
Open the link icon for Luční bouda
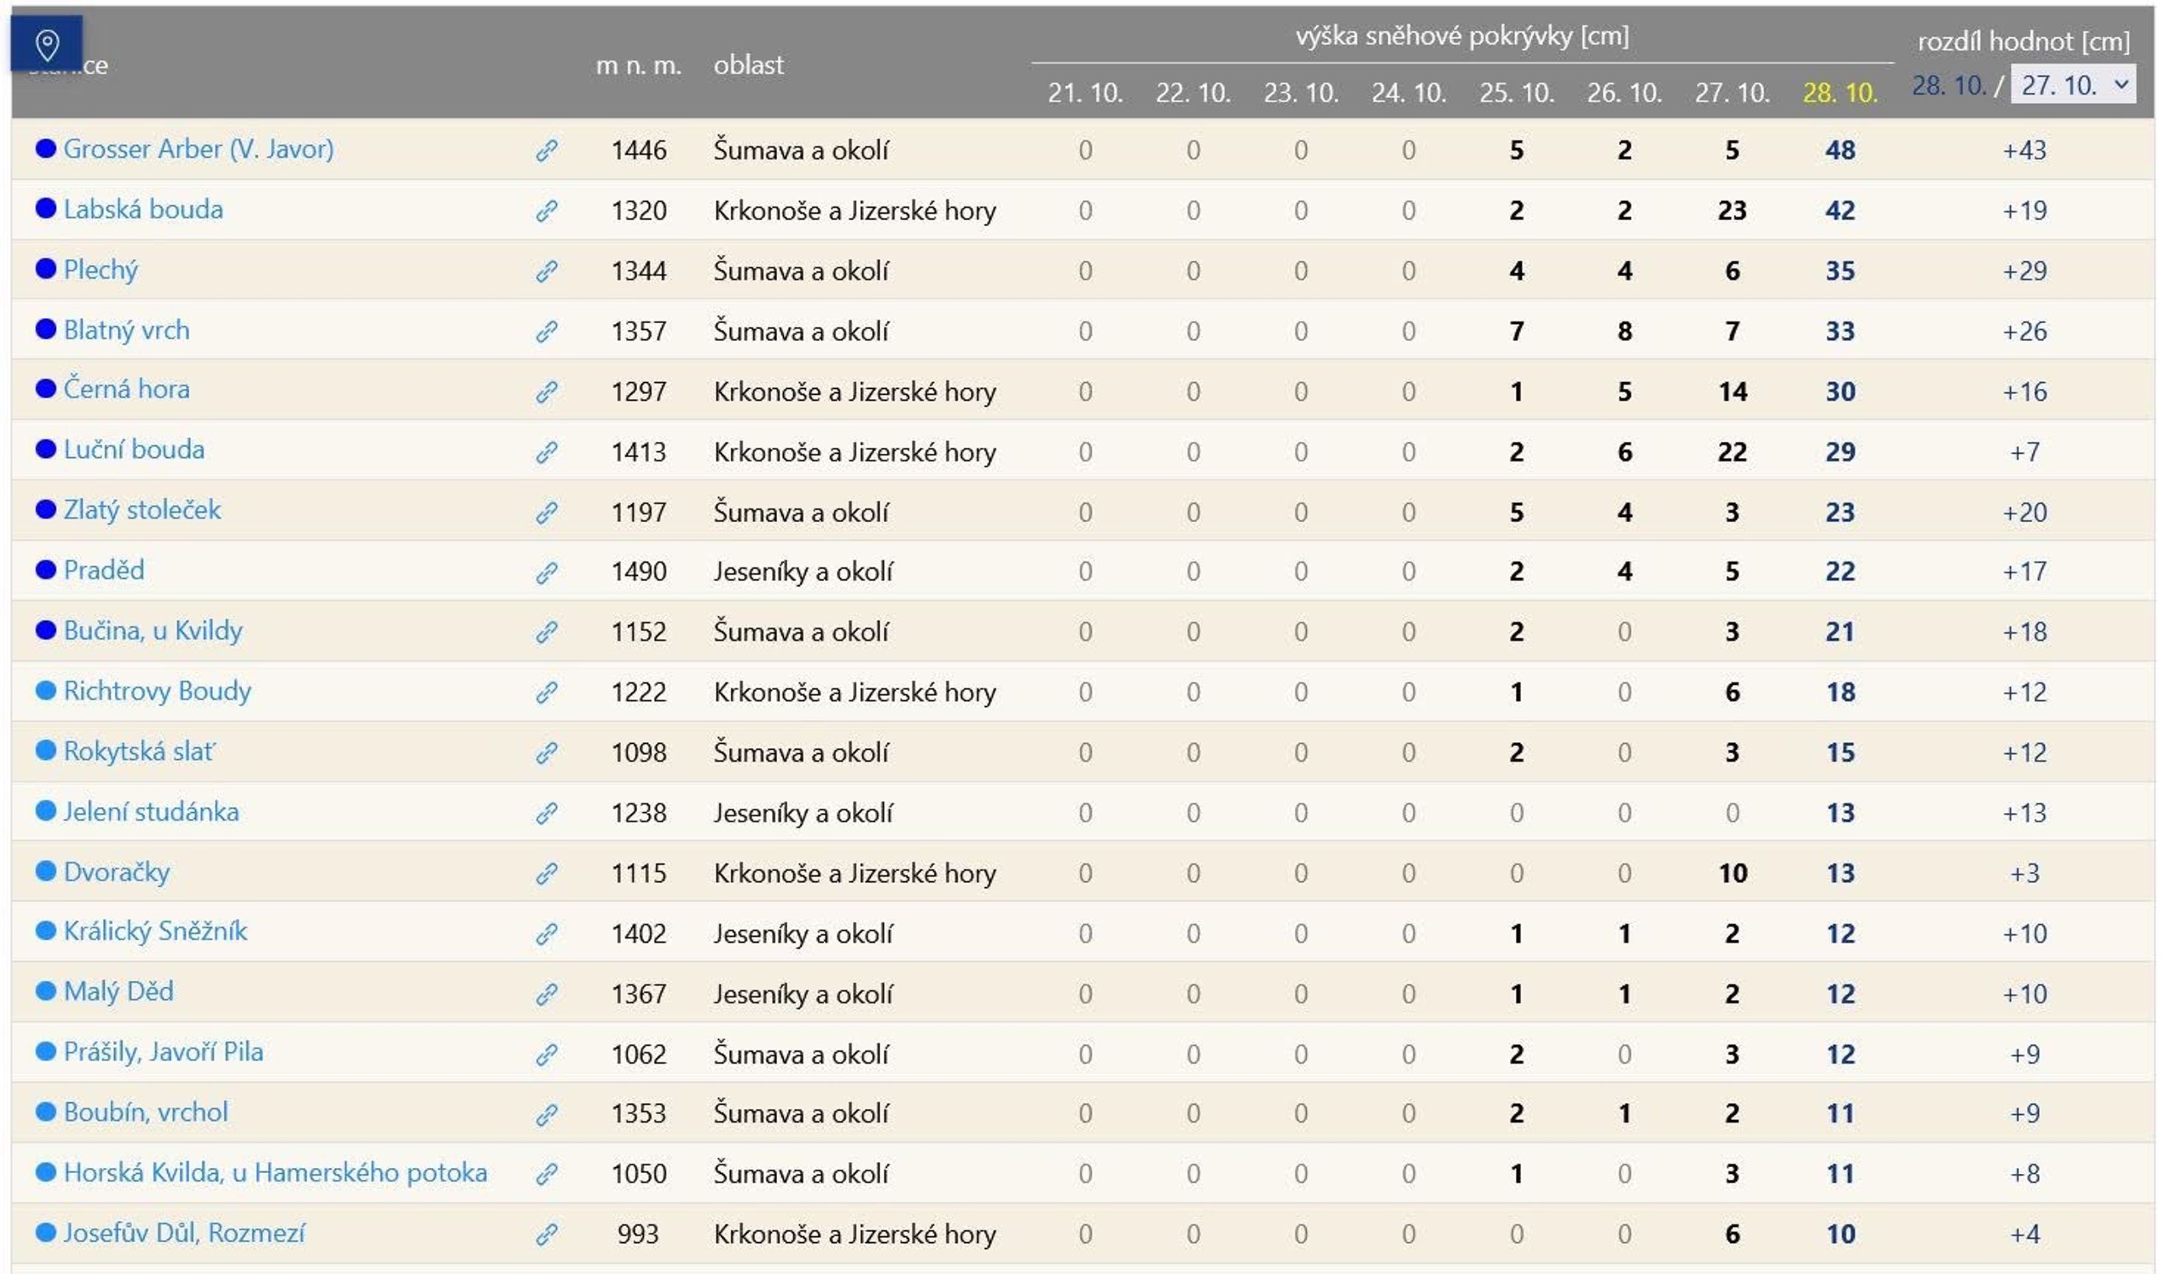pyautogui.click(x=547, y=452)
